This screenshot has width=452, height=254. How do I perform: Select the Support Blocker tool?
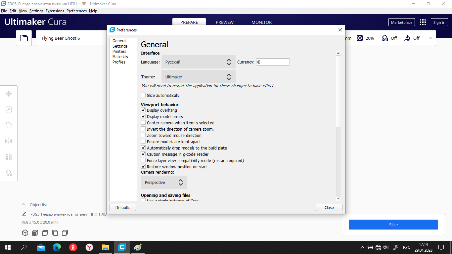(9, 173)
